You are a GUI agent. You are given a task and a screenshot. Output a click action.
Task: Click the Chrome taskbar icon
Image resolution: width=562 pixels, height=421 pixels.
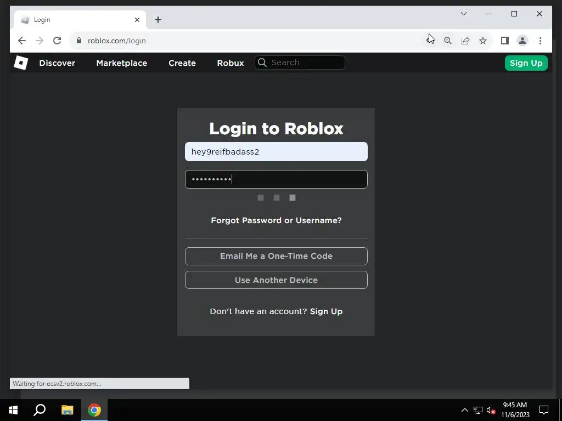[x=94, y=410]
